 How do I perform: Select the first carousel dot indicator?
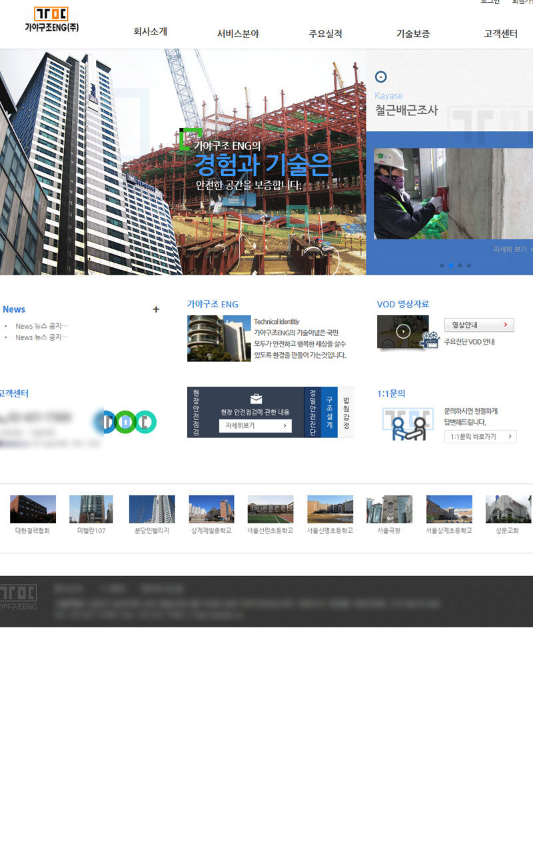pos(442,265)
